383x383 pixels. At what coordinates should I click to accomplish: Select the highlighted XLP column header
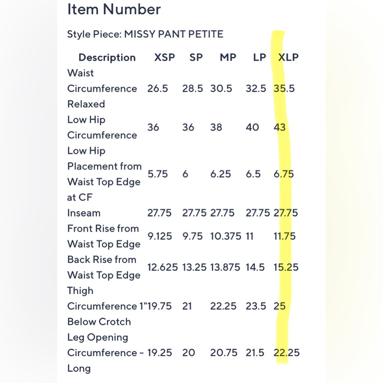(x=288, y=57)
